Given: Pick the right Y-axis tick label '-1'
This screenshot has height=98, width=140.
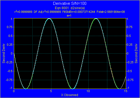Looking at the screenshot, I should pos(128,88).
